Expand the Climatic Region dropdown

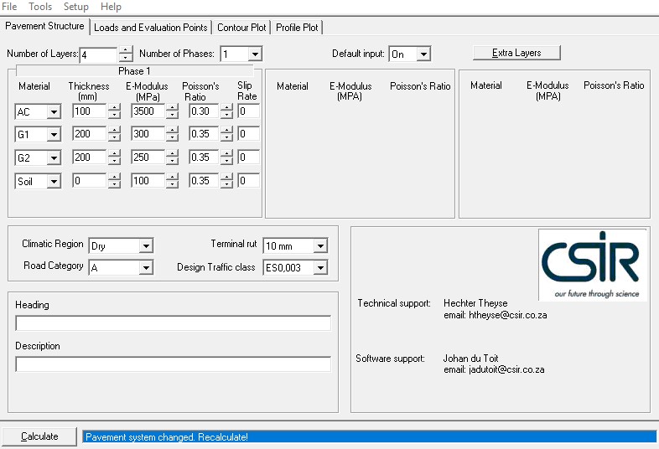tap(147, 245)
